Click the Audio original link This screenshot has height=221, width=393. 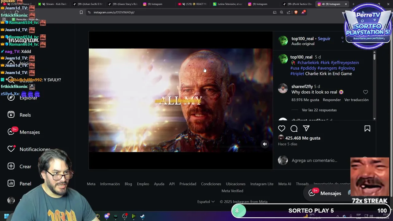[x=303, y=44]
